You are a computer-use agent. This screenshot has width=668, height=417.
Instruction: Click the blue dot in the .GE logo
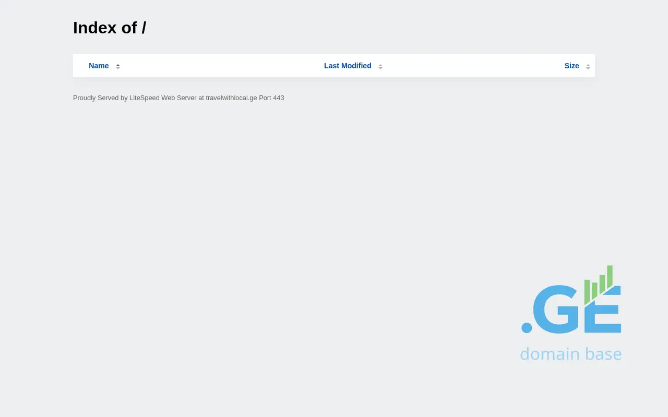point(527,327)
